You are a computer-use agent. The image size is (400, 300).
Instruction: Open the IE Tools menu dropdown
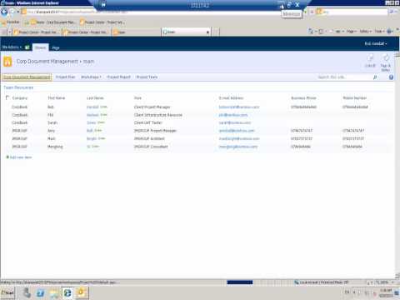pos(379,32)
